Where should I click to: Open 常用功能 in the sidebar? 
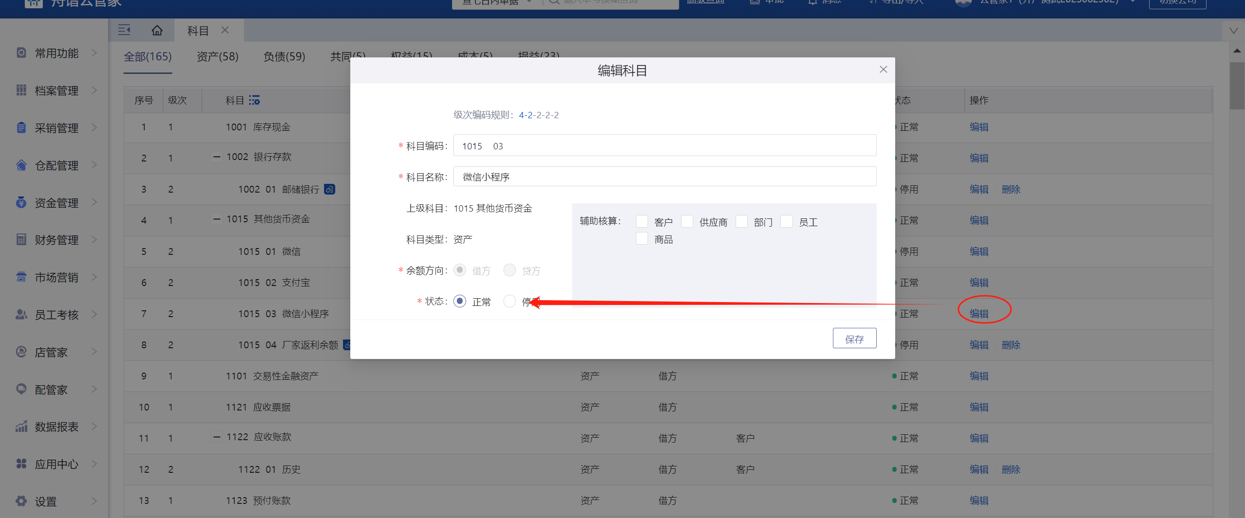[x=56, y=53]
